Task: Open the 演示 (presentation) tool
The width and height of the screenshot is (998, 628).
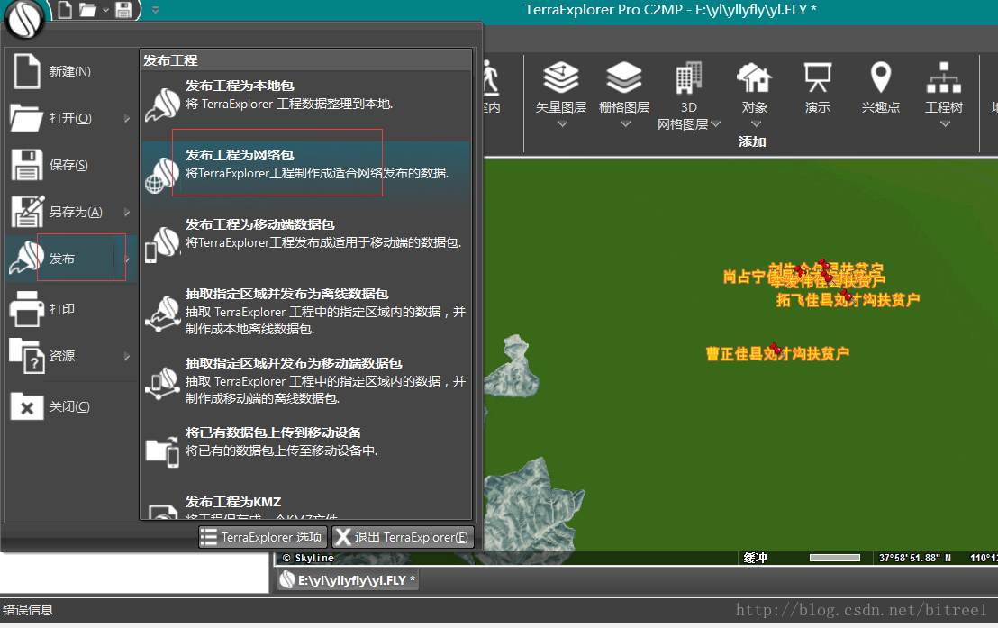Action: (x=817, y=86)
